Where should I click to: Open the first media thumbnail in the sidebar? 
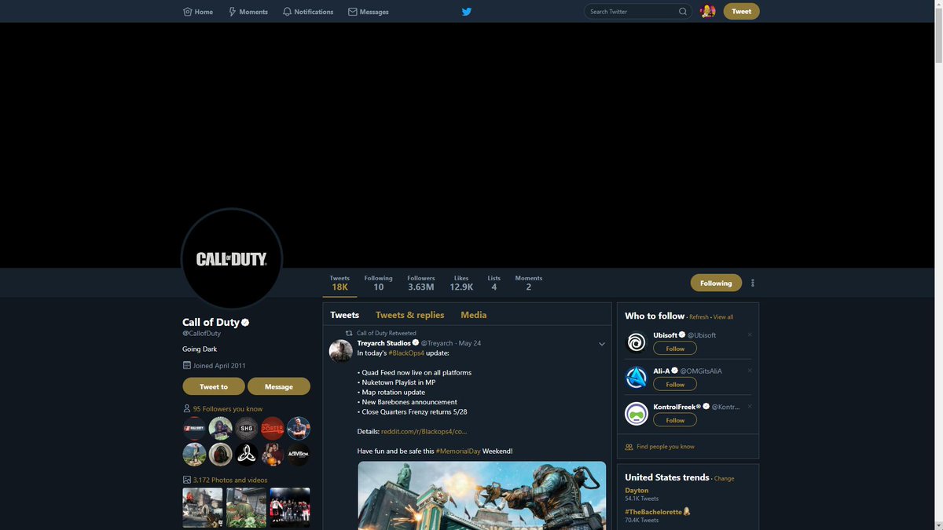coord(203,507)
